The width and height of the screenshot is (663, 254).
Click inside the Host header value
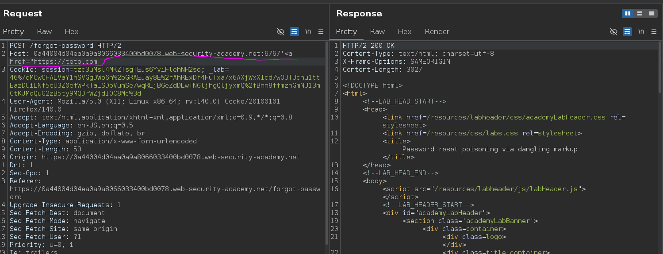coord(163,54)
